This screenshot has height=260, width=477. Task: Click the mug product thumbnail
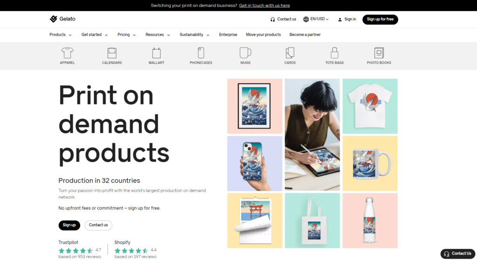[x=370, y=164]
